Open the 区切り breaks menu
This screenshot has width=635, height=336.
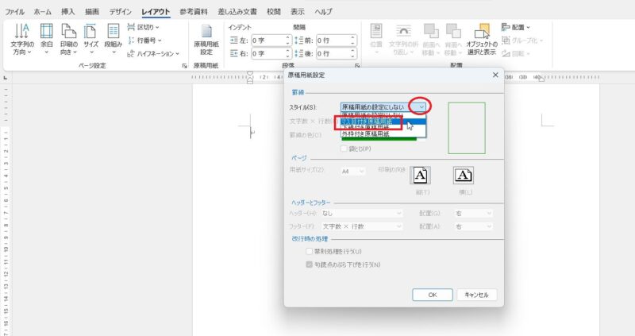point(144,27)
